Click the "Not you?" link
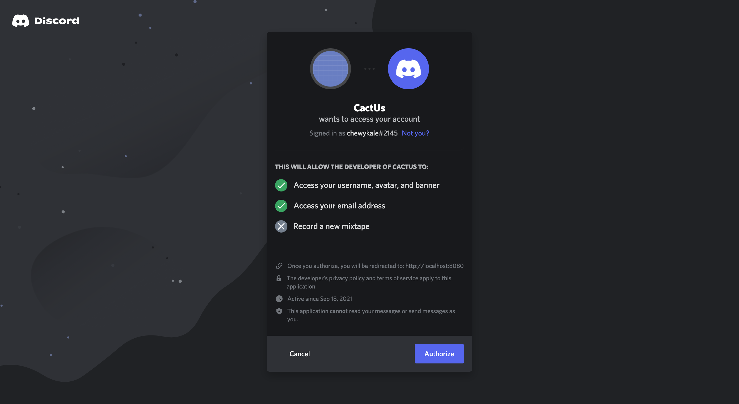 coord(415,133)
